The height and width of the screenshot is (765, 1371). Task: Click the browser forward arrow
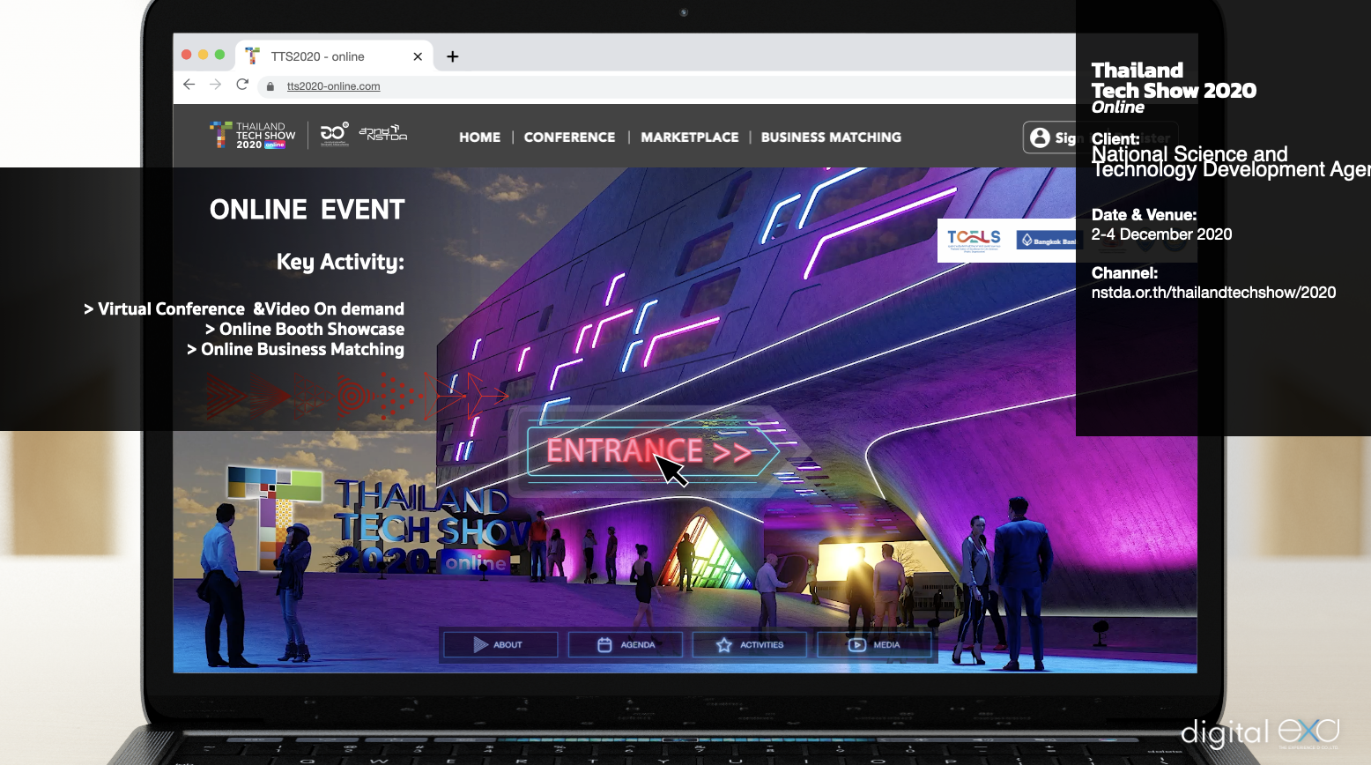coord(215,85)
